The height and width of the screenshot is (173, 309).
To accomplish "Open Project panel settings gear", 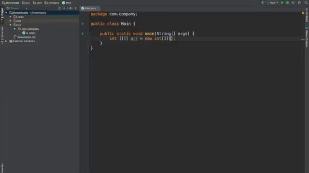I will click(x=70, y=8).
